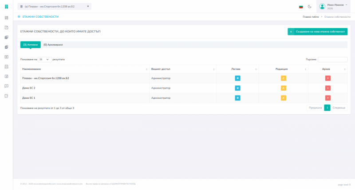This screenshot has width=355, height=190.
Task: Click the copy documents icon in sidebar
Action: pos(6,47)
